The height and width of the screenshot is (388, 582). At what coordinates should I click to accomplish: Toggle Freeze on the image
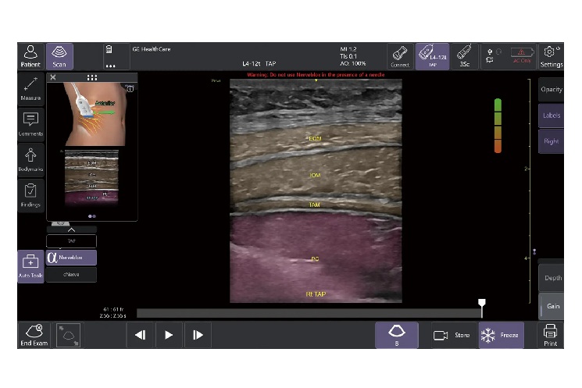click(501, 335)
